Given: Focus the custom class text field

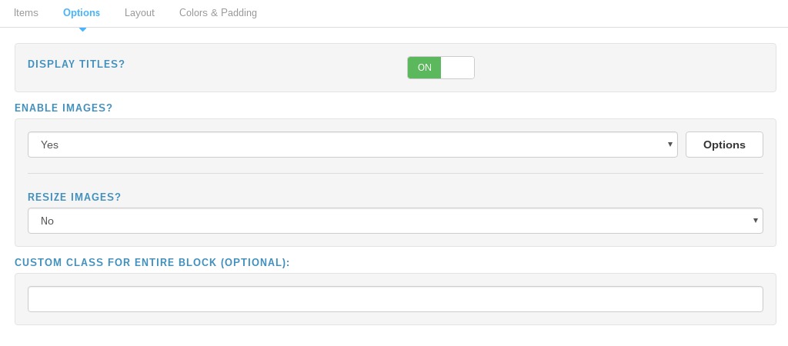Looking at the screenshot, I should (x=395, y=299).
